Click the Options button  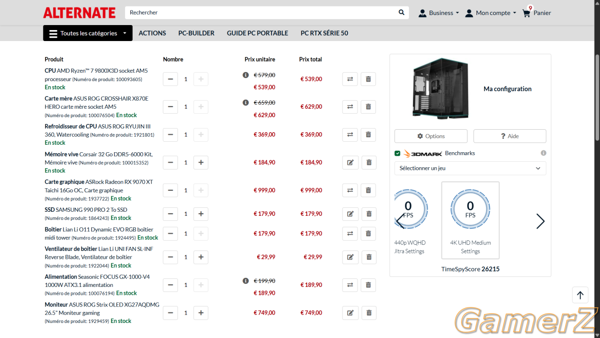(x=431, y=136)
